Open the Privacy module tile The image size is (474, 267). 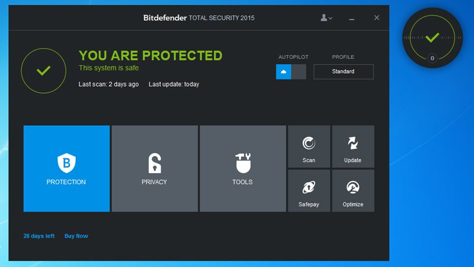click(155, 169)
